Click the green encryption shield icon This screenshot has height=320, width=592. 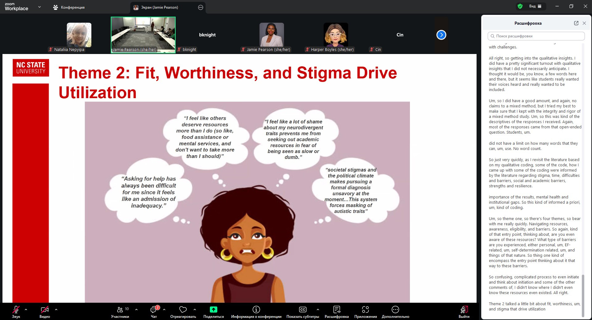[520, 6]
